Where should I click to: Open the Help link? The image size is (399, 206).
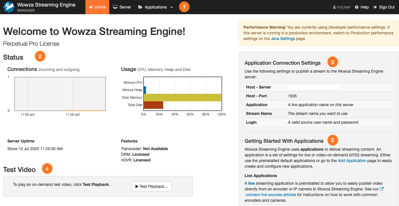(x=362, y=7)
